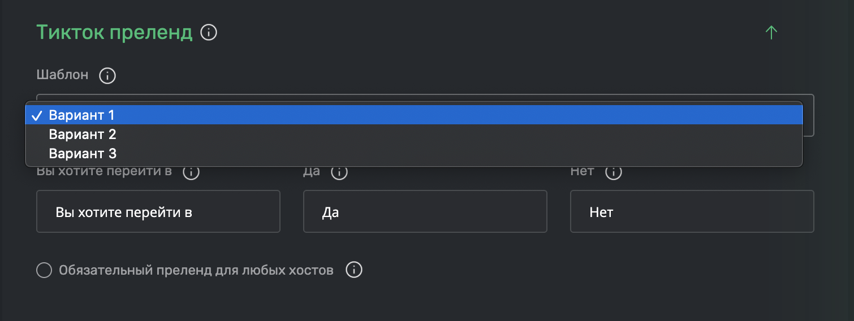Screen dimensions: 854x321
Task: Pick Вариант 3 from the dropdown list
Action: coord(414,153)
